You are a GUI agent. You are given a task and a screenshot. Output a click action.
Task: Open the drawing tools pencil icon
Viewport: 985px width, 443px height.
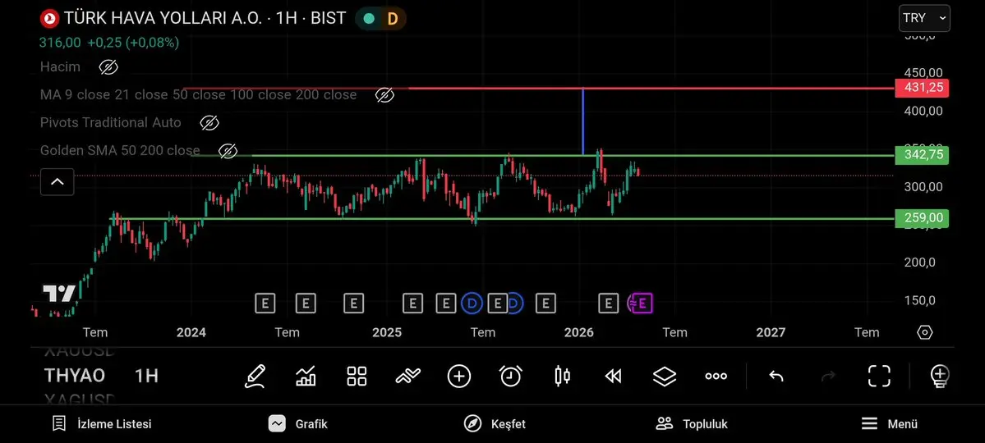(x=255, y=377)
